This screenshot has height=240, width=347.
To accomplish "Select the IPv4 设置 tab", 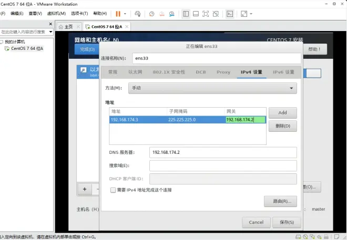I will (251, 72).
